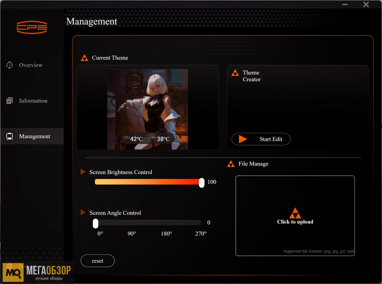Expand the Screen Angle Control arrow

point(83,212)
